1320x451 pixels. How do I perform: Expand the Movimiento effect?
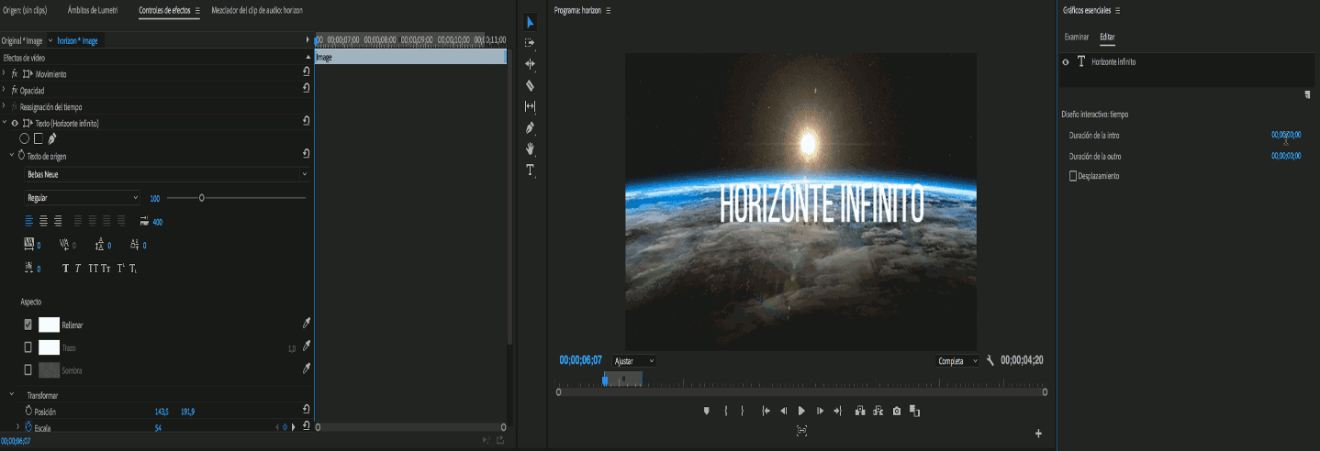[5, 73]
